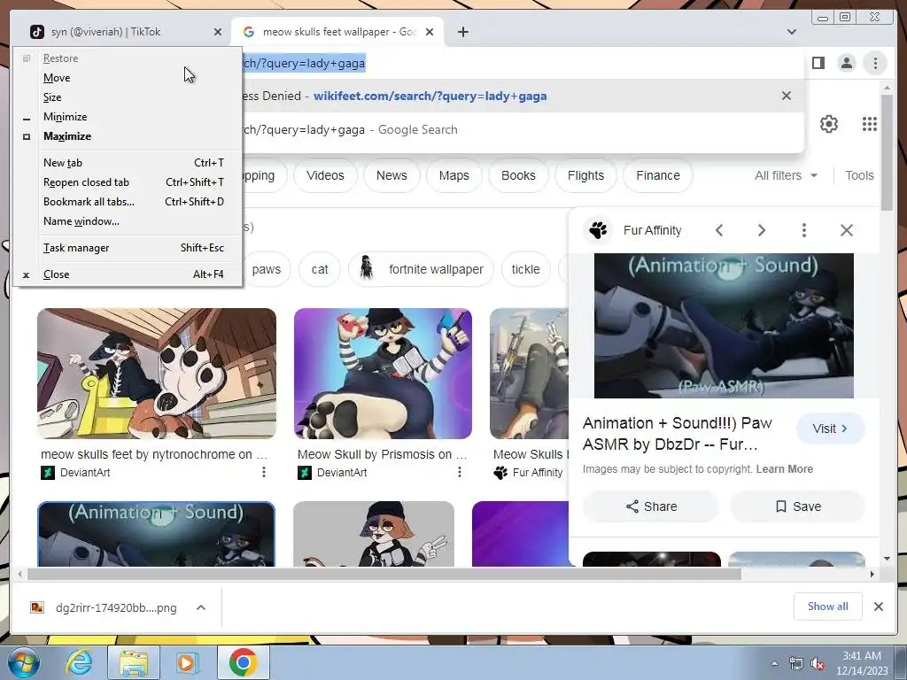907x680 pixels.
Task: Launch Internet Explorer from taskbar
Action: point(79,662)
